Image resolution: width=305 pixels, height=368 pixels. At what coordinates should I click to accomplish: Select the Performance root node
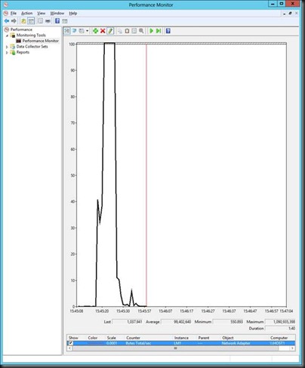[x=21, y=29]
